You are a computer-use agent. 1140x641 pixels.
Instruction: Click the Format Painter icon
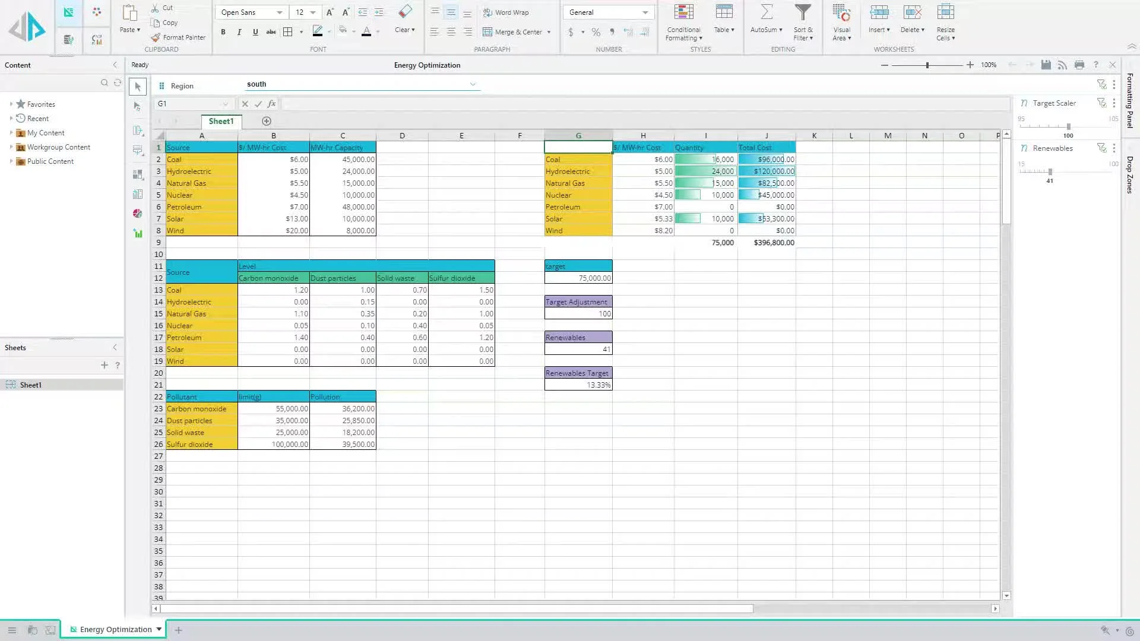click(156, 37)
